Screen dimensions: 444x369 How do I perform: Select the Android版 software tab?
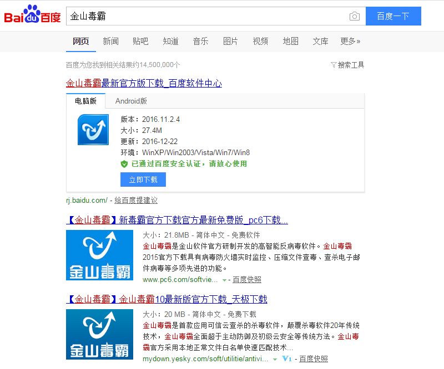tap(131, 101)
